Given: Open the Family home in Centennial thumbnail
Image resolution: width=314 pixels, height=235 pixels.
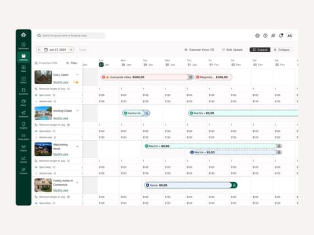Looking at the screenshot, I should pyautogui.click(x=43, y=185).
